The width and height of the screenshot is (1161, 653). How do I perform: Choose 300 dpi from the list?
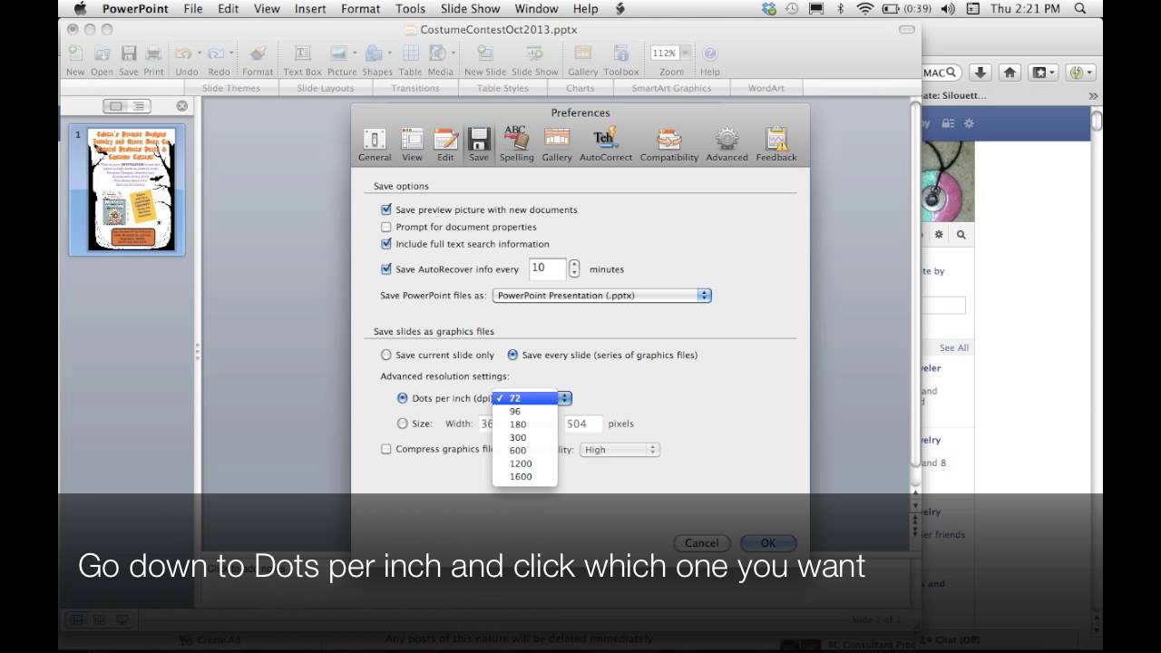pyautogui.click(x=524, y=437)
